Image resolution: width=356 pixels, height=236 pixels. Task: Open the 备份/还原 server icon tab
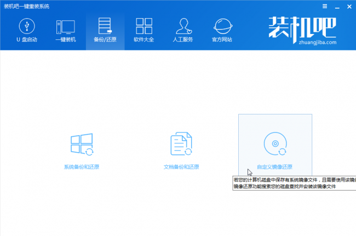pos(105,26)
